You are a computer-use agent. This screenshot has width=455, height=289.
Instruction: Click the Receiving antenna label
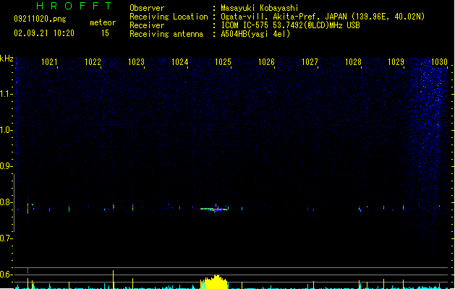click(x=166, y=34)
